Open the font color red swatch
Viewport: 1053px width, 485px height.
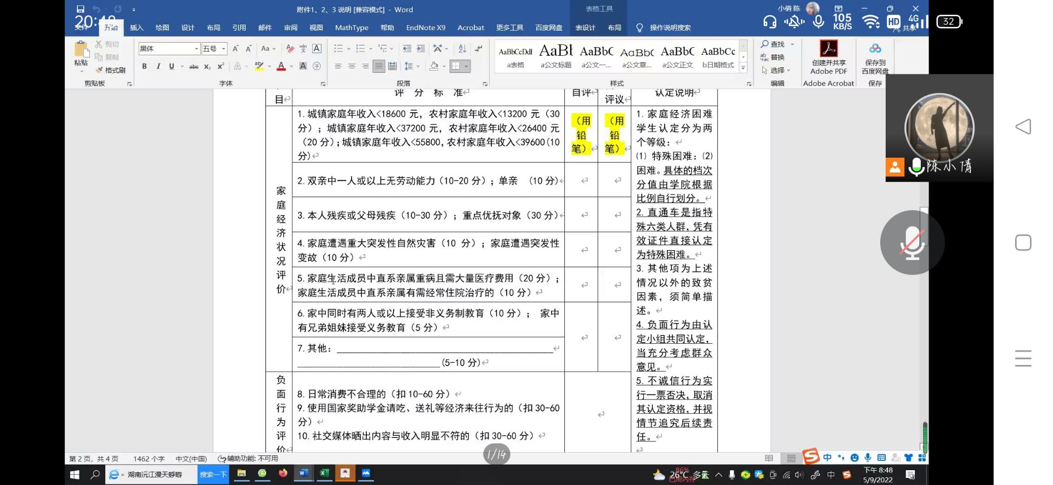(281, 66)
